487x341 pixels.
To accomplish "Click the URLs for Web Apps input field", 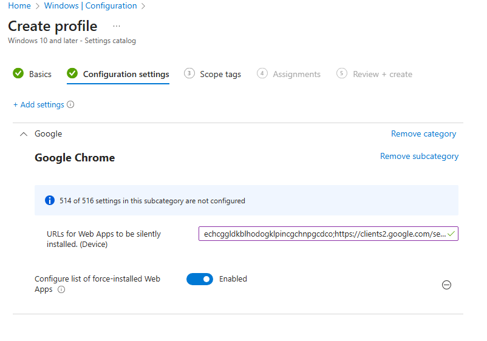I will coord(329,234).
